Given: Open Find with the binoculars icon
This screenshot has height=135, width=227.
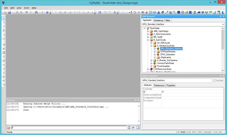Looking at the screenshot, I should [36, 13].
